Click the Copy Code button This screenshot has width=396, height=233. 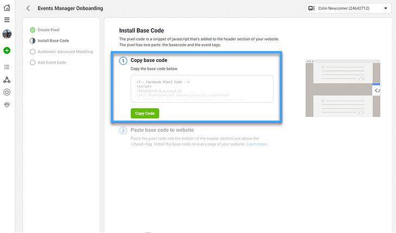pyautogui.click(x=144, y=114)
